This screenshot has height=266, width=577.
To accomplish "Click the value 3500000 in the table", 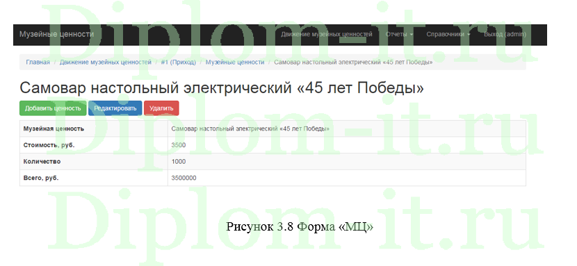I will click(184, 178).
